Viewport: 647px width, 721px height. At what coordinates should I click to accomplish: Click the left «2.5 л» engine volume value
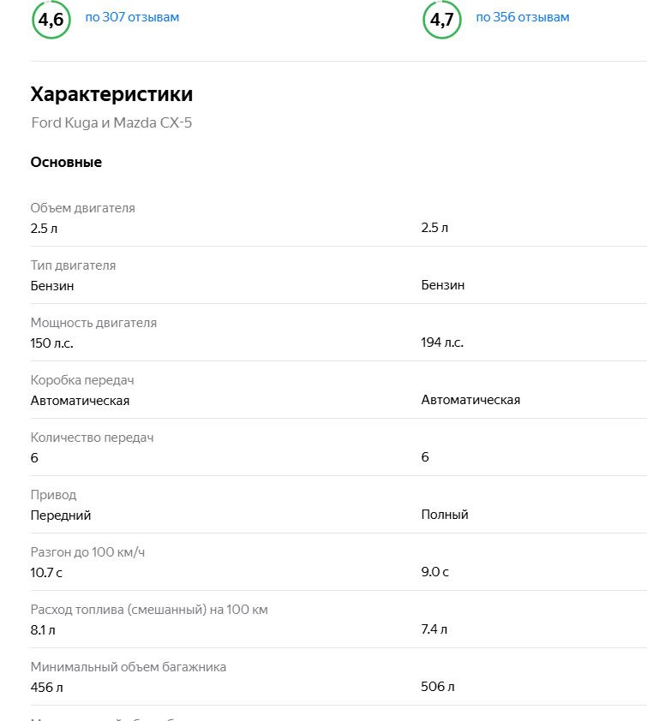point(45,228)
